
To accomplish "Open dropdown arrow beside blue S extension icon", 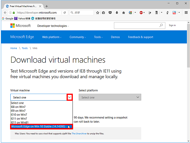I will [x=179, y=12].
